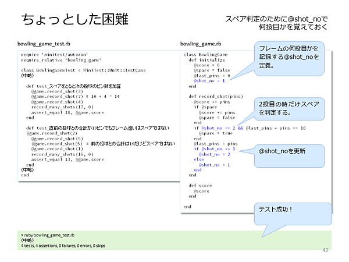The width and height of the screenshot is (349, 262).
Task: Click the slide page number "42"
Action: click(325, 250)
